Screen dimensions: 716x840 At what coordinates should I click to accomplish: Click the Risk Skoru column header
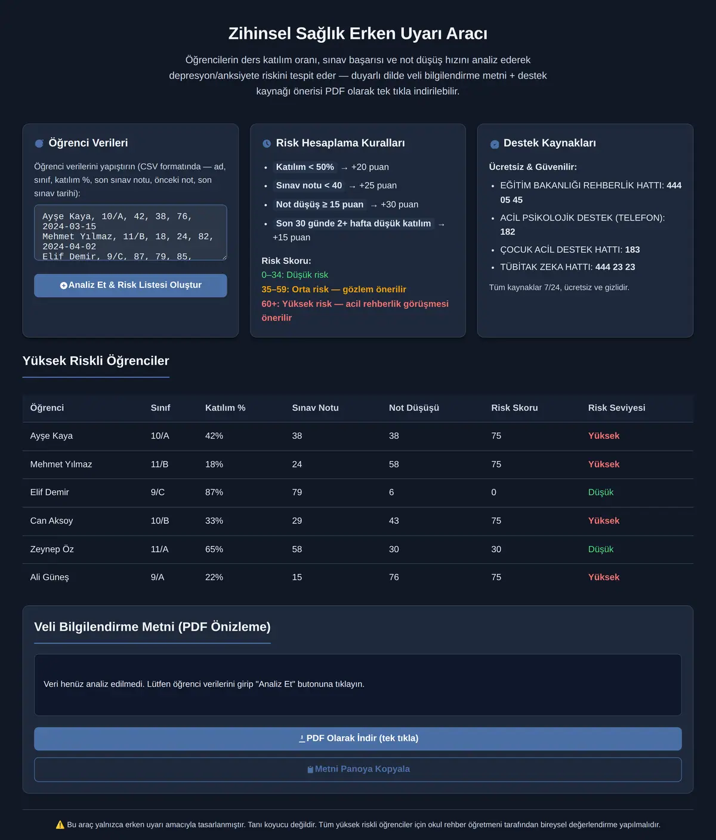click(x=514, y=408)
